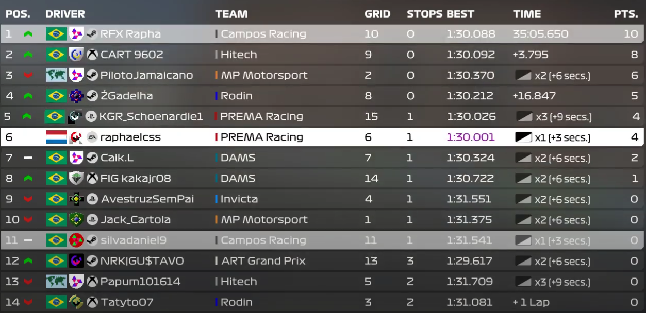This screenshot has height=313, width=646.
Task: Click the Netherlands flag in row six
Action: (x=56, y=137)
